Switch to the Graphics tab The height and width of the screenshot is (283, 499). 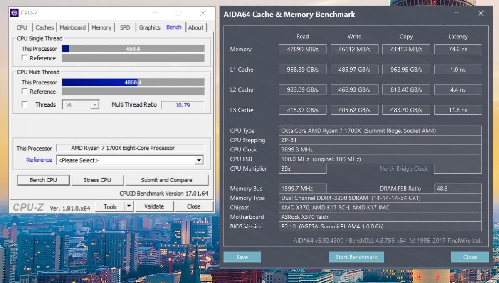coord(150,27)
